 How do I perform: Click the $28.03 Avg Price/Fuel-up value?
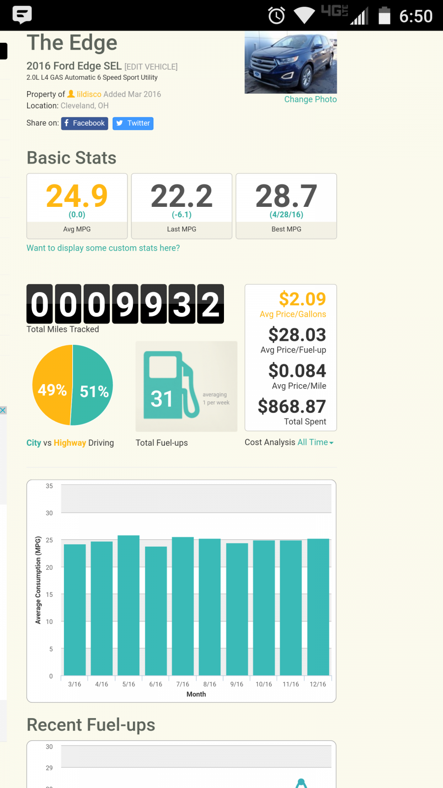coord(297,335)
